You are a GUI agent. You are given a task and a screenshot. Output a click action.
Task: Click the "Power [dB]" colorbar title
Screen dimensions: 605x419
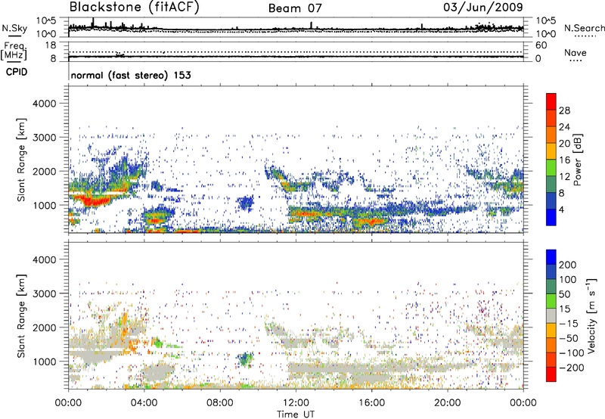(578, 160)
